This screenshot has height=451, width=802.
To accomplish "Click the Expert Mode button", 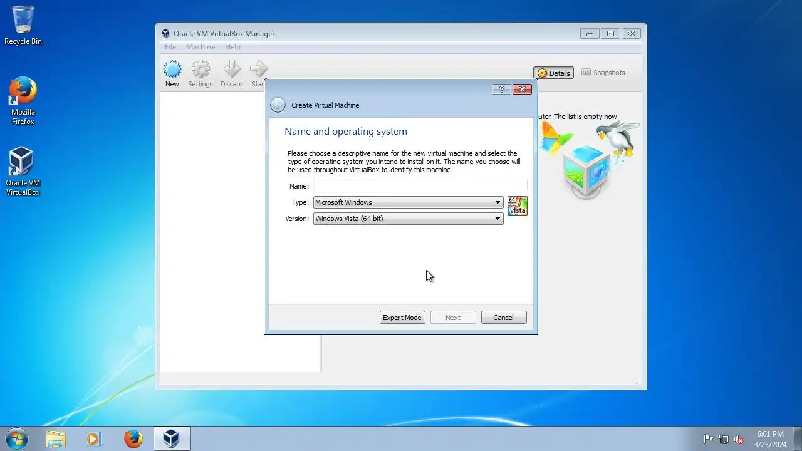I will pos(402,318).
